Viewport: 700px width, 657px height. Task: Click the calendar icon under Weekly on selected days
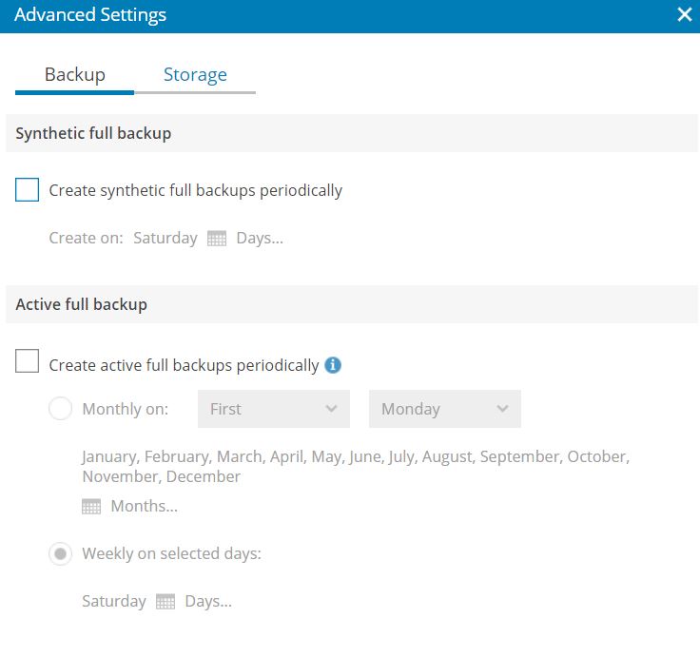(x=165, y=602)
